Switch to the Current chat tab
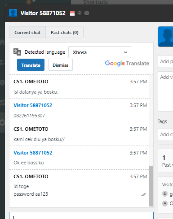This screenshot has width=173, height=219. (27, 32)
